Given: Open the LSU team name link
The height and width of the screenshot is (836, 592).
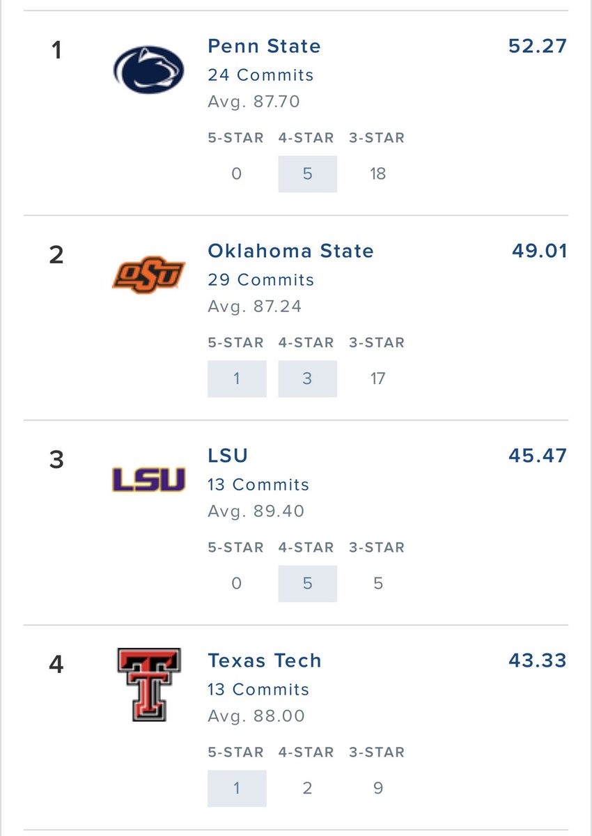Looking at the screenshot, I should click(x=228, y=456).
